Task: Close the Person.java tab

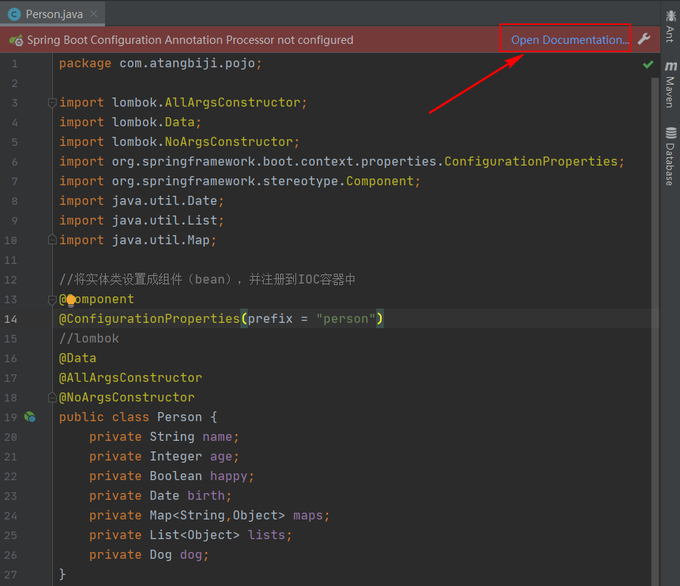Action: click(94, 14)
